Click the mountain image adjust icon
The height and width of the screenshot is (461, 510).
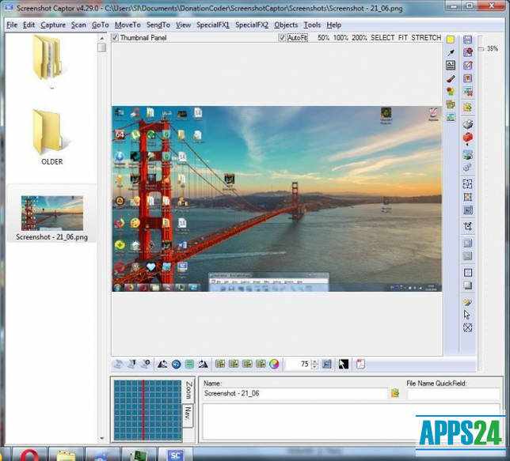point(162,365)
